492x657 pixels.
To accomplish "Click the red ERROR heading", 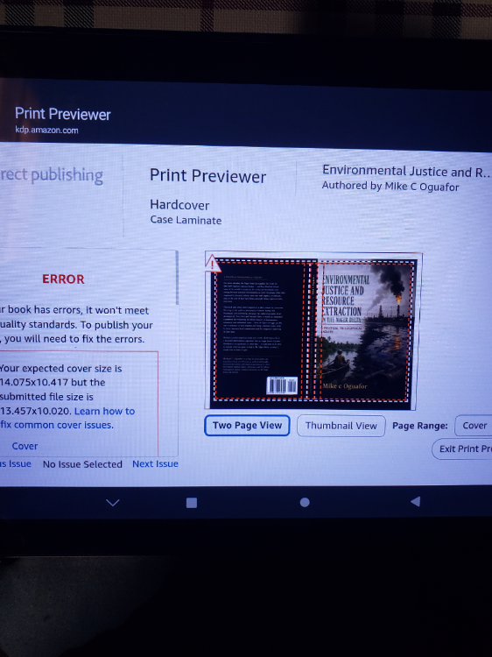I will 63,279.
